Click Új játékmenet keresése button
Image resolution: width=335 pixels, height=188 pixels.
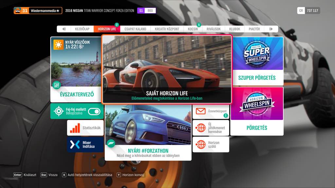211,128
